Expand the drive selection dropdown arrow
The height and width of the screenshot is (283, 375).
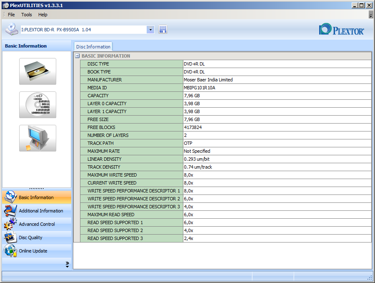[x=150, y=30]
